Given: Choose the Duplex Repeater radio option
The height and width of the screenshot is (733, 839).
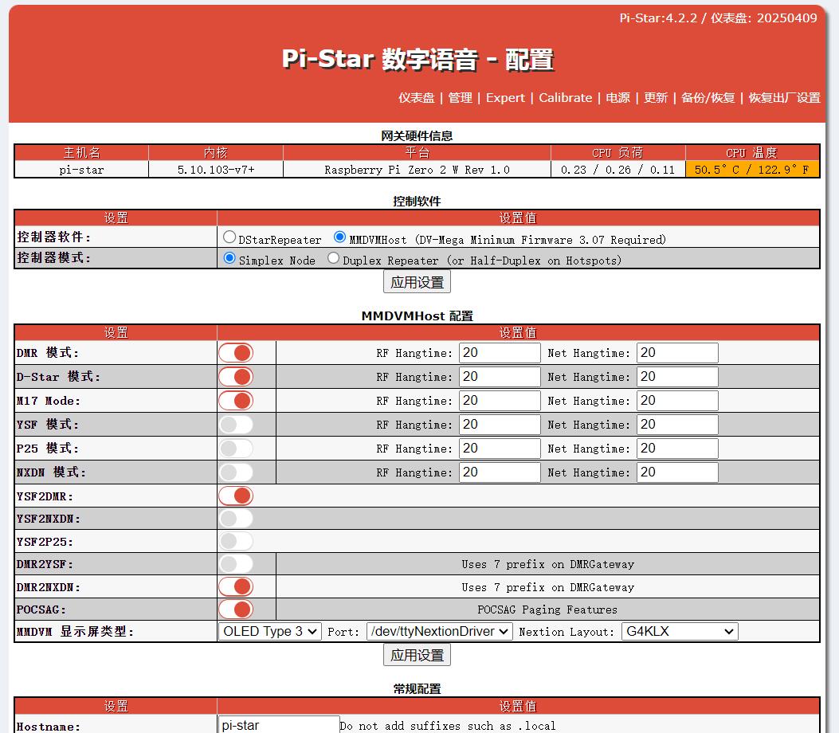Looking at the screenshot, I should (x=334, y=258).
